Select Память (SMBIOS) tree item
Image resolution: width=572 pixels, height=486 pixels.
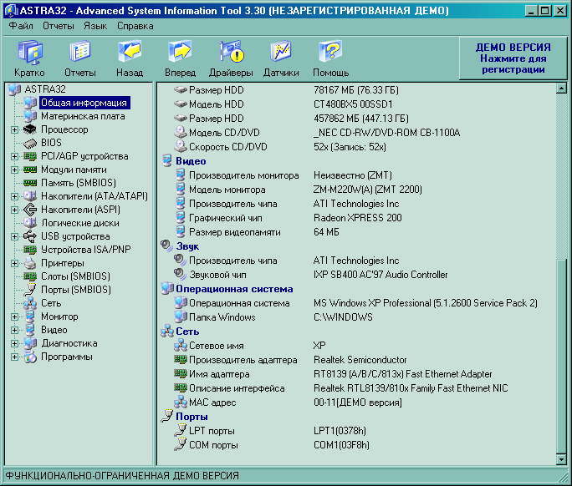click(x=79, y=183)
